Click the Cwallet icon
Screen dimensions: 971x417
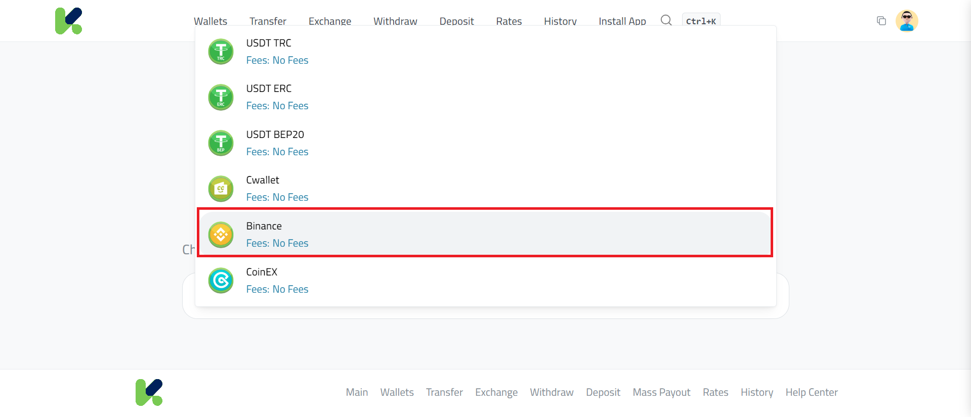tap(221, 189)
